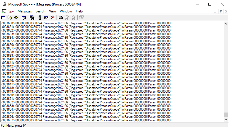Open Message Options toolbar icon
This screenshot has height=128, width=229.
click(x=46, y=17)
